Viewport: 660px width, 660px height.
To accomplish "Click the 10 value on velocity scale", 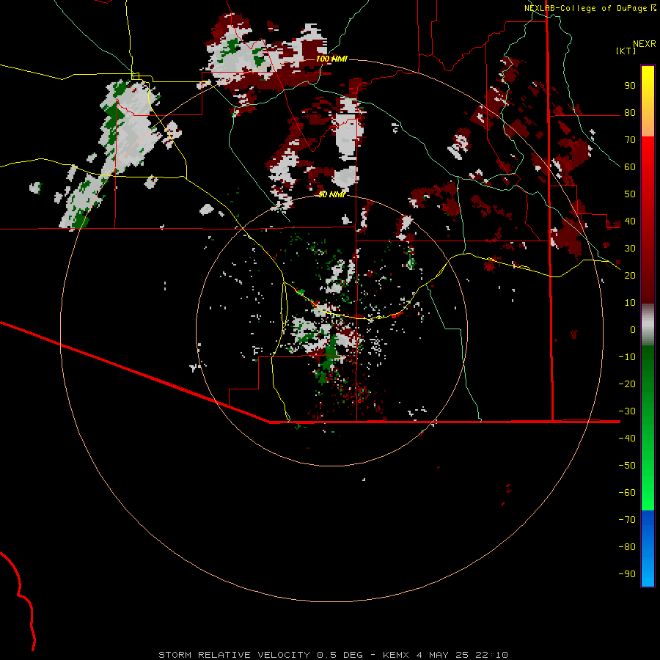I will tap(630, 303).
